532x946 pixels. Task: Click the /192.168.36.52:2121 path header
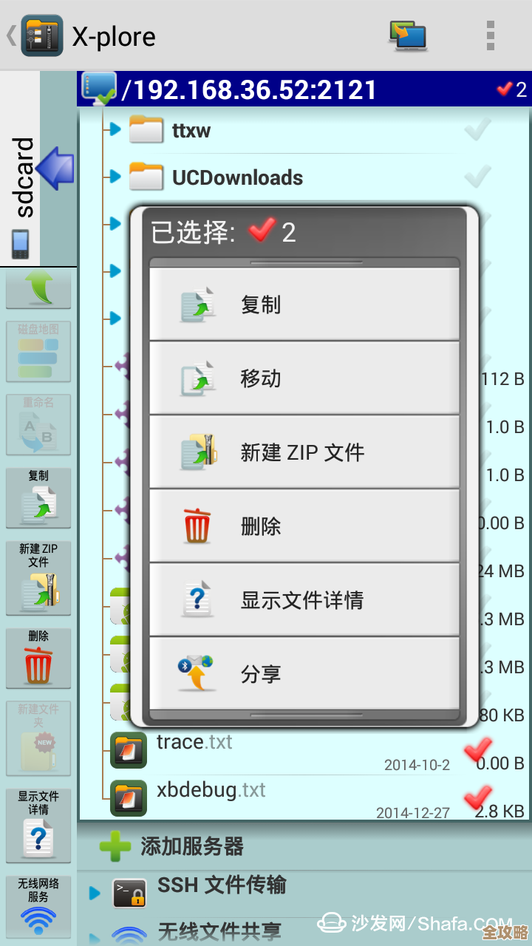pyautogui.click(x=250, y=90)
